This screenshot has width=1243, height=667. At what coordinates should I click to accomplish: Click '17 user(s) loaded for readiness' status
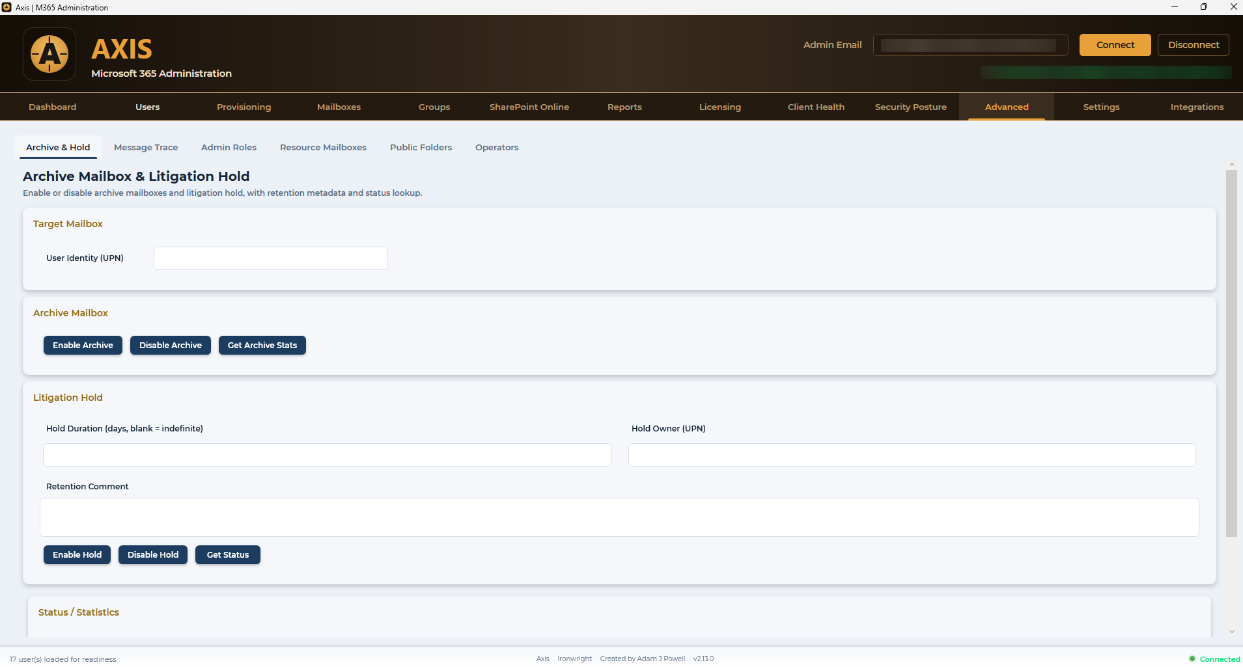[x=63, y=659]
